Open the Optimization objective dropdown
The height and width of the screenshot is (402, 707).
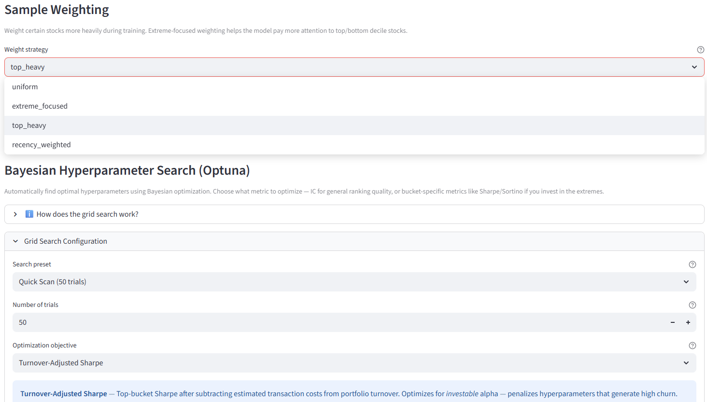coord(338,363)
